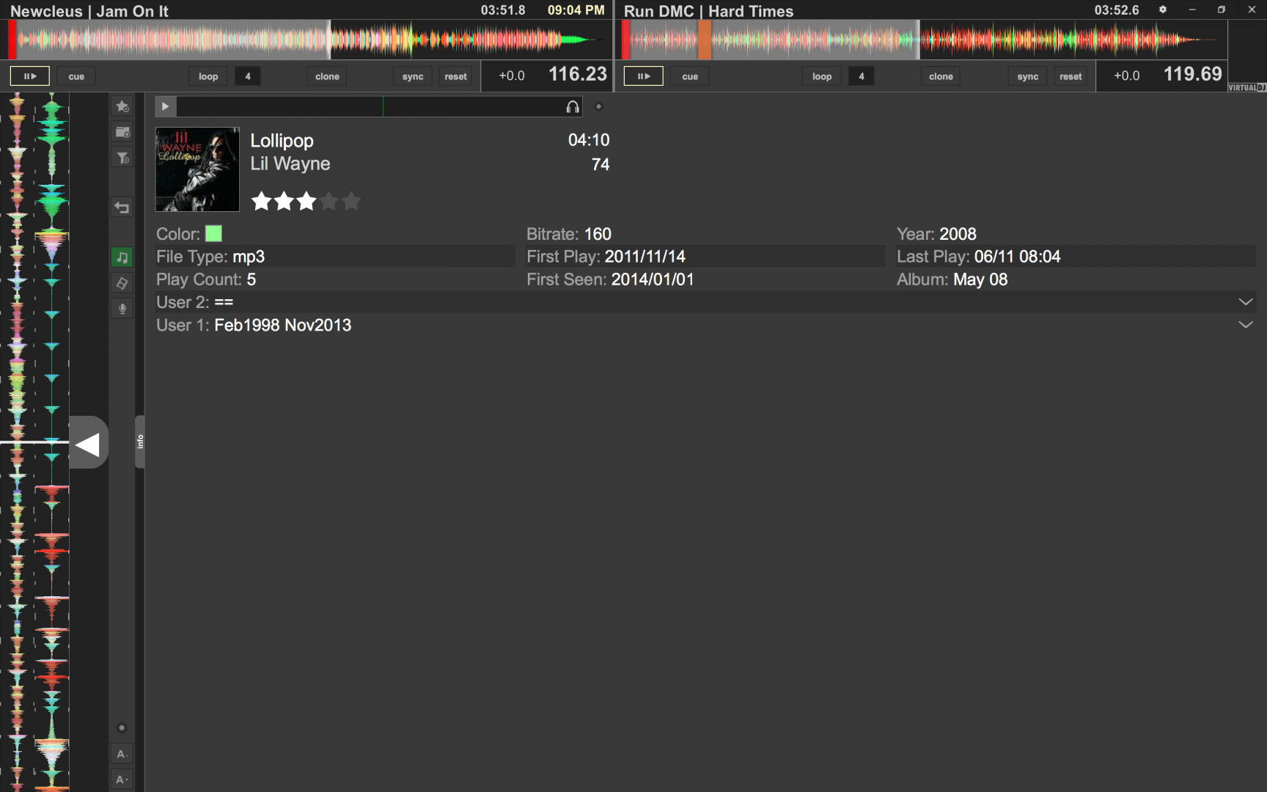The width and height of the screenshot is (1267, 792).
Task: Toggle loop on the Newcleus deck
Action: [x=208, y=76]
